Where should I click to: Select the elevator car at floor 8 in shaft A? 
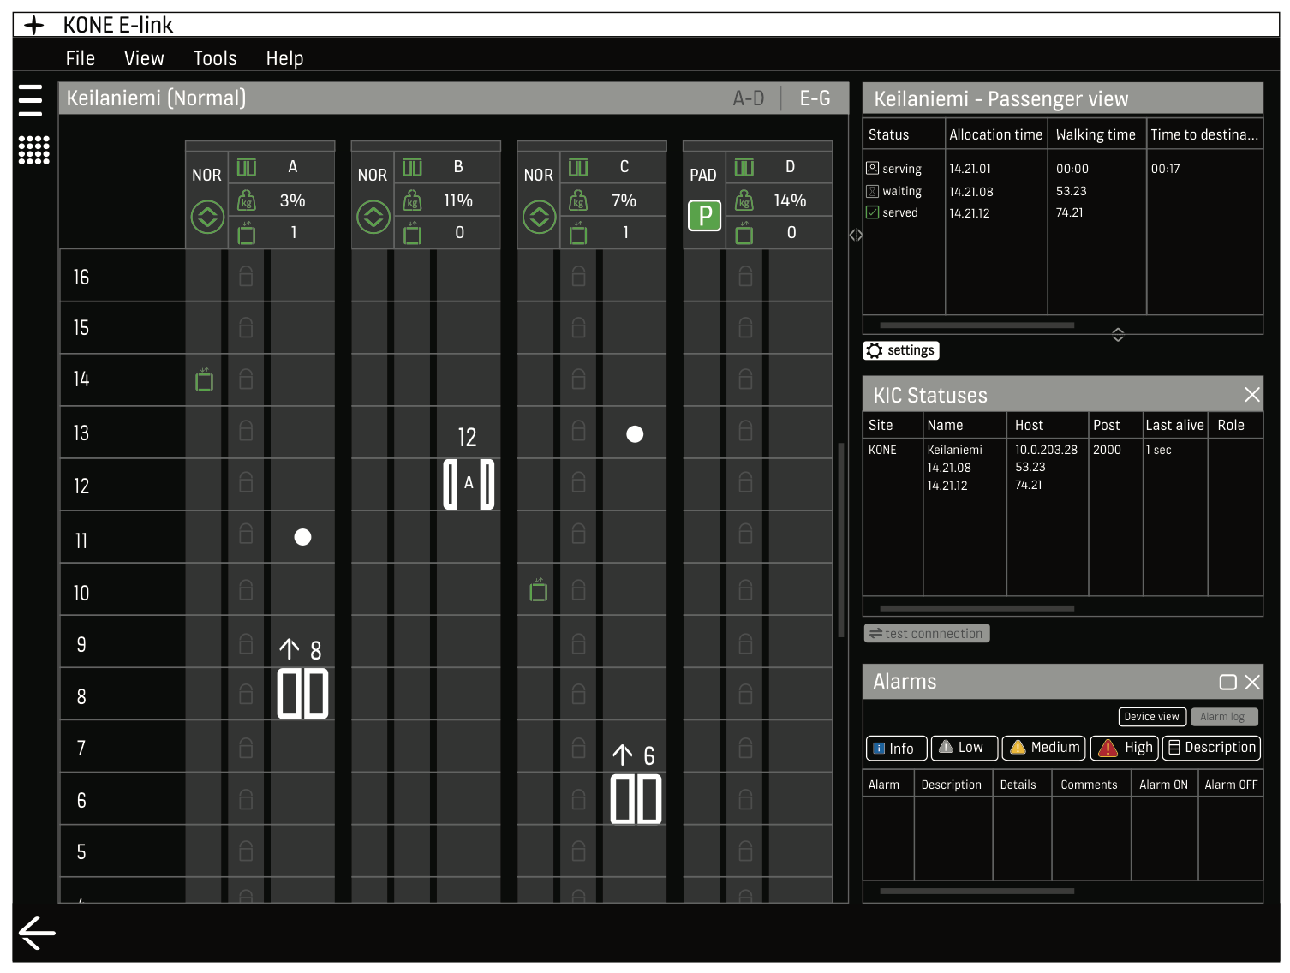point(302,693)
